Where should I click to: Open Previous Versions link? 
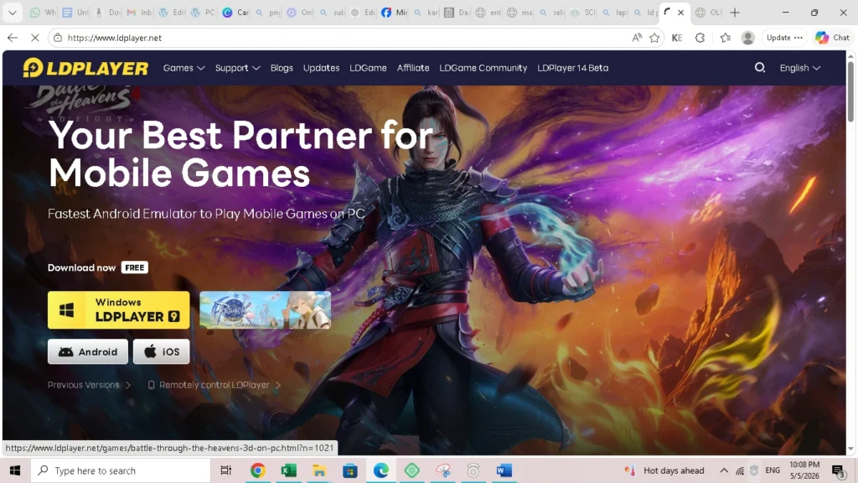pos(89,385)
